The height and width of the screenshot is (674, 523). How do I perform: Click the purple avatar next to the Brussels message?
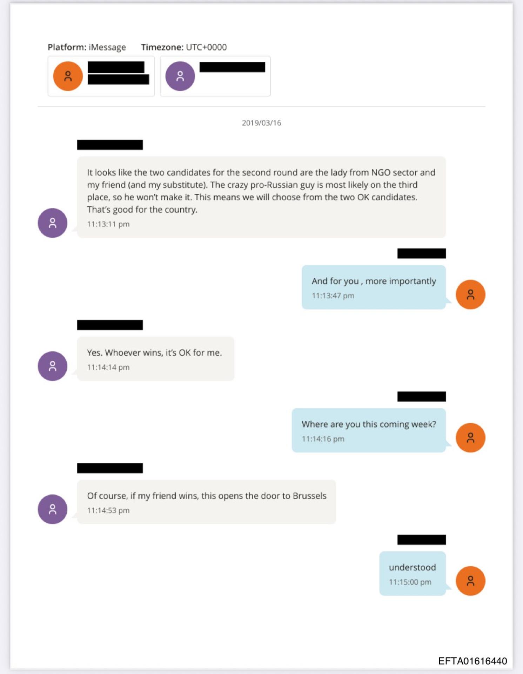pos(53,509)
